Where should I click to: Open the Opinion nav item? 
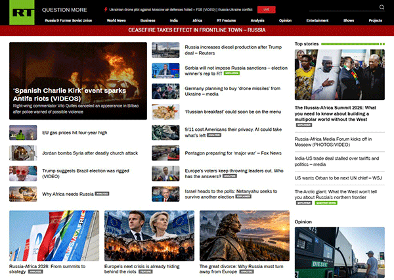pyautogui.click(x=285, y=20)
